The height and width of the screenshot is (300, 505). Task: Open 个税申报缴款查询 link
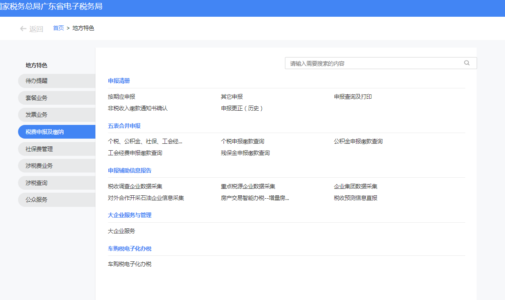coord(242,142)
